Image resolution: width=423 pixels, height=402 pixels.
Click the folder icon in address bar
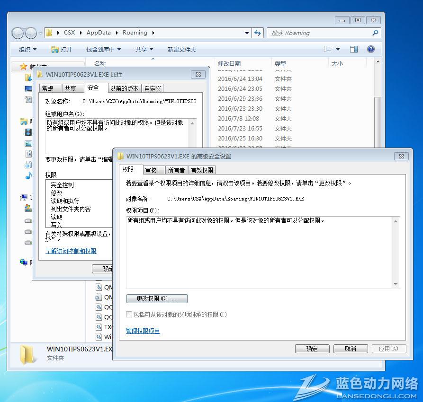(49, 33)
